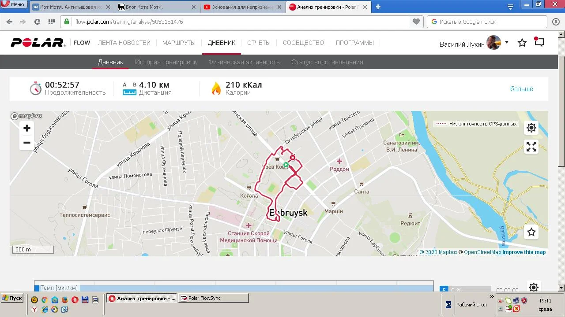Go to the Статус восстановления tab
This screenshot has width=565, height=317.
tap(327, 62)
